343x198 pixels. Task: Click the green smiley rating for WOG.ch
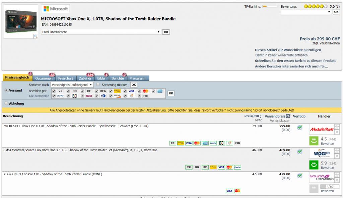click(x=314, y=165)
